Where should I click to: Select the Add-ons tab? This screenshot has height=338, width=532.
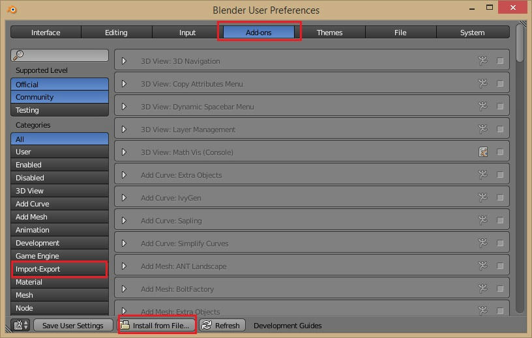(x=259, y=32)
